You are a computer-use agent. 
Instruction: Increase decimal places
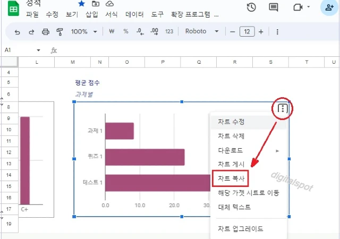(x=154, y=32)
